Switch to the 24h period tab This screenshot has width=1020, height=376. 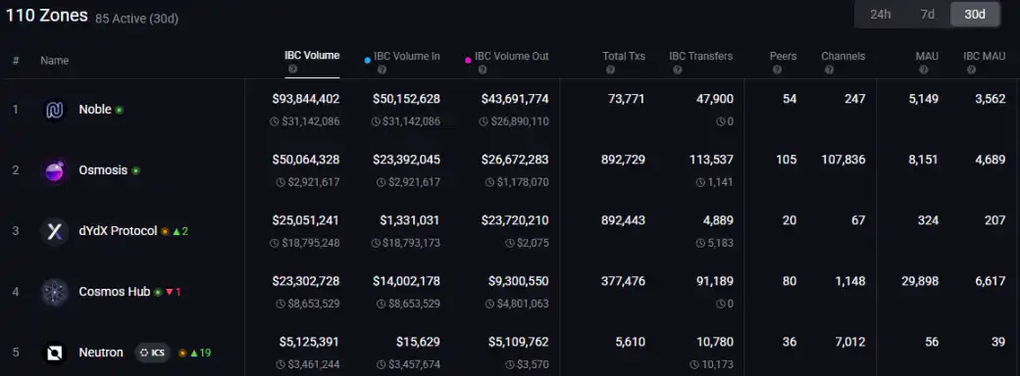[880, 15]
